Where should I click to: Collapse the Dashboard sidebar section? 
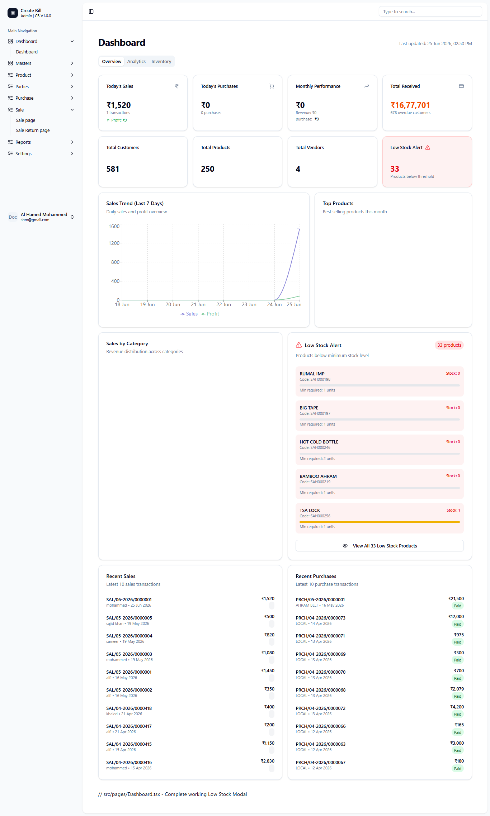point(72,41)
